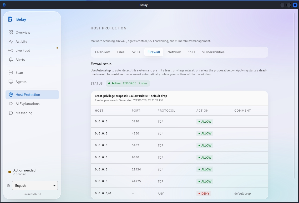Open Live Feed in the sidebar
Screen dimensions: 299x203
tap(32, 50)
